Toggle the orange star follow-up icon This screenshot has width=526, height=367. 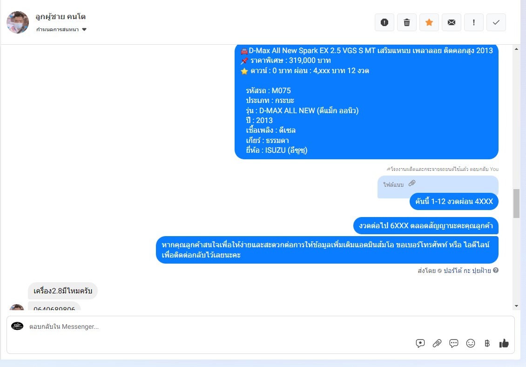(x=429, y=22)
